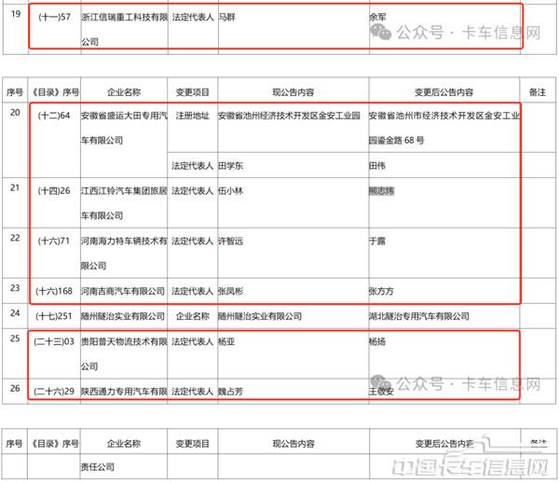This screenshot has height=483, width=559.
Task: Select catalog number (十七)251
Action: pyautogui.click(x=54, y=316)
